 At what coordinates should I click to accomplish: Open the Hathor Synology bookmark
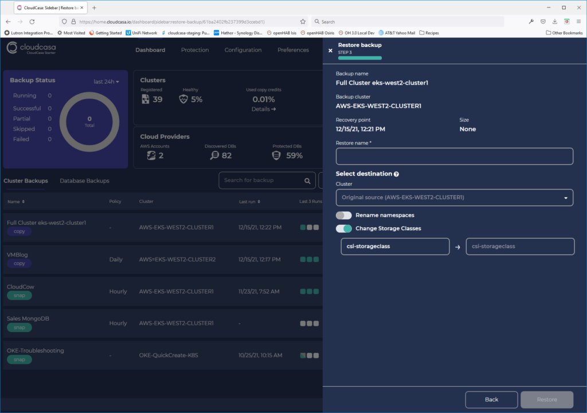tap(238, 33)
